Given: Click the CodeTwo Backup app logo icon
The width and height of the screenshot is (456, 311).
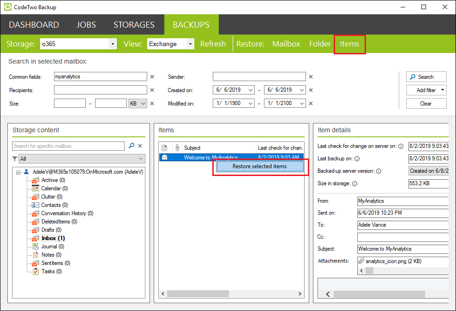Looking at the screenshot, I should pyautogui.click(x=7, y=7).
